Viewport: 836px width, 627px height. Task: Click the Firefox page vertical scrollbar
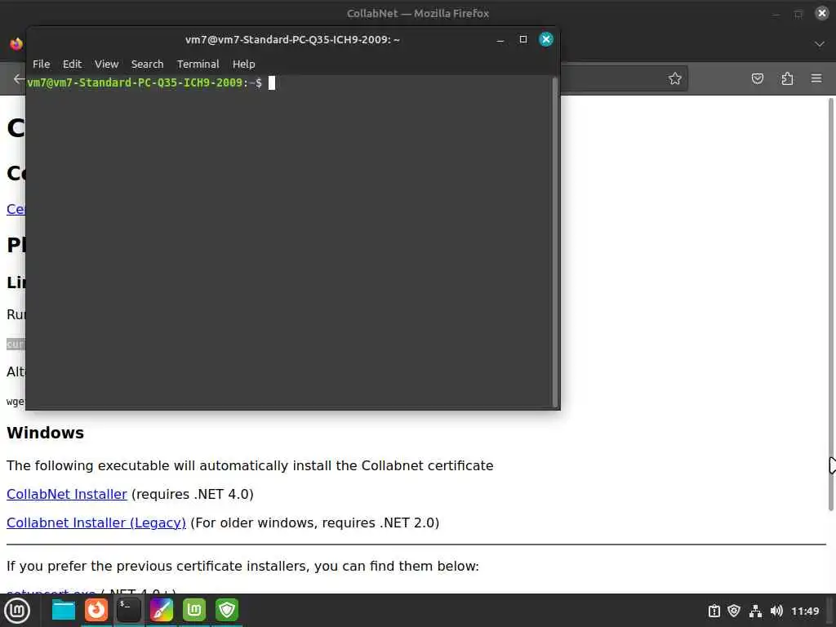(830, 304)
